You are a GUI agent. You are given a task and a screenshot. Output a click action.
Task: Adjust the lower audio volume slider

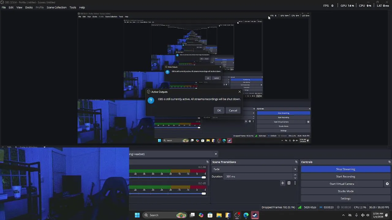(204, 193)
